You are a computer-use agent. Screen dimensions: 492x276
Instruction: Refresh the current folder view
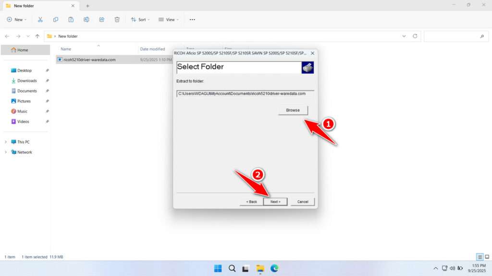(x=415, y=36)
